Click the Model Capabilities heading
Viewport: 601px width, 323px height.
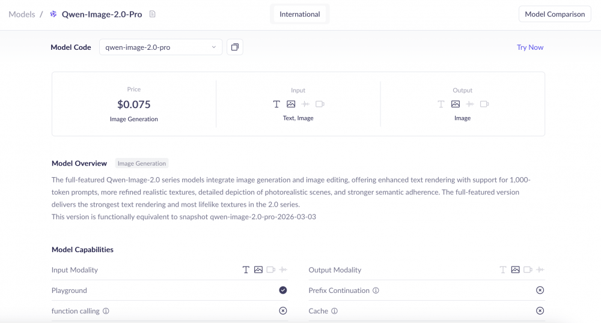[82, 250]
